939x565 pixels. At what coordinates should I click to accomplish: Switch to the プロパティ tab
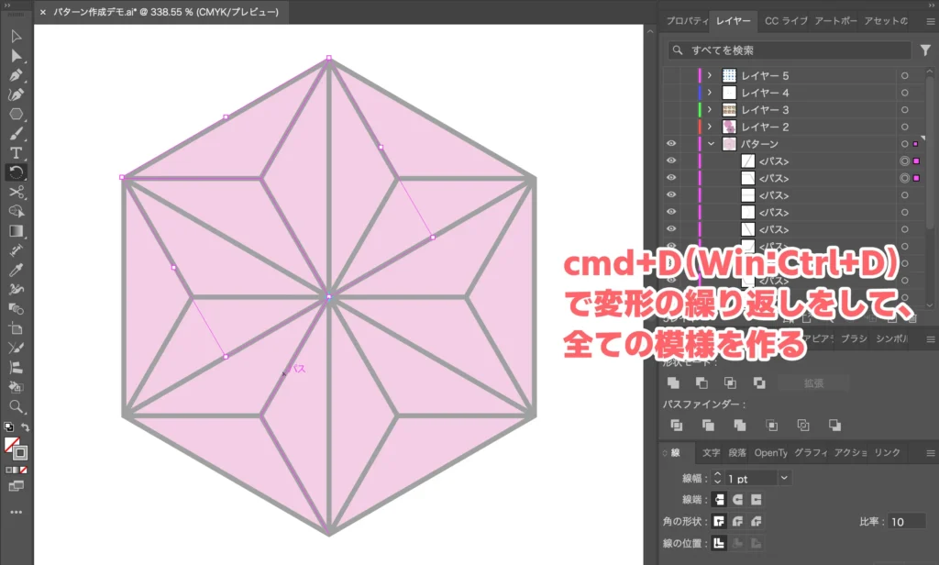pyautogui.click(x=686, y=20)
